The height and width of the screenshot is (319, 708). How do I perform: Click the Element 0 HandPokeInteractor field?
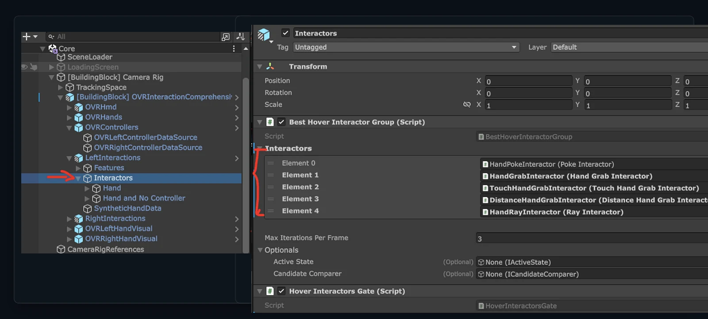[594, 164]
